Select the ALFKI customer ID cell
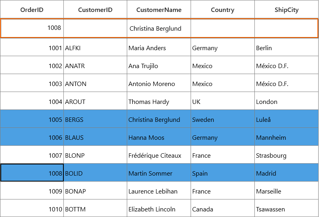 [95, 48]
